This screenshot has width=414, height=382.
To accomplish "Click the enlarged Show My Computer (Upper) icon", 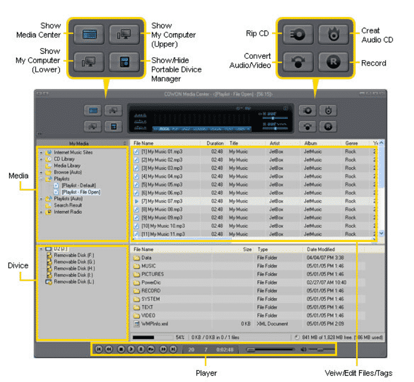I will click(124, 33).
